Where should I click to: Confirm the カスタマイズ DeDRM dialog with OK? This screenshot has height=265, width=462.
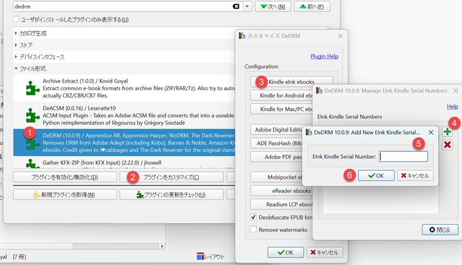(x=286, y=253)
